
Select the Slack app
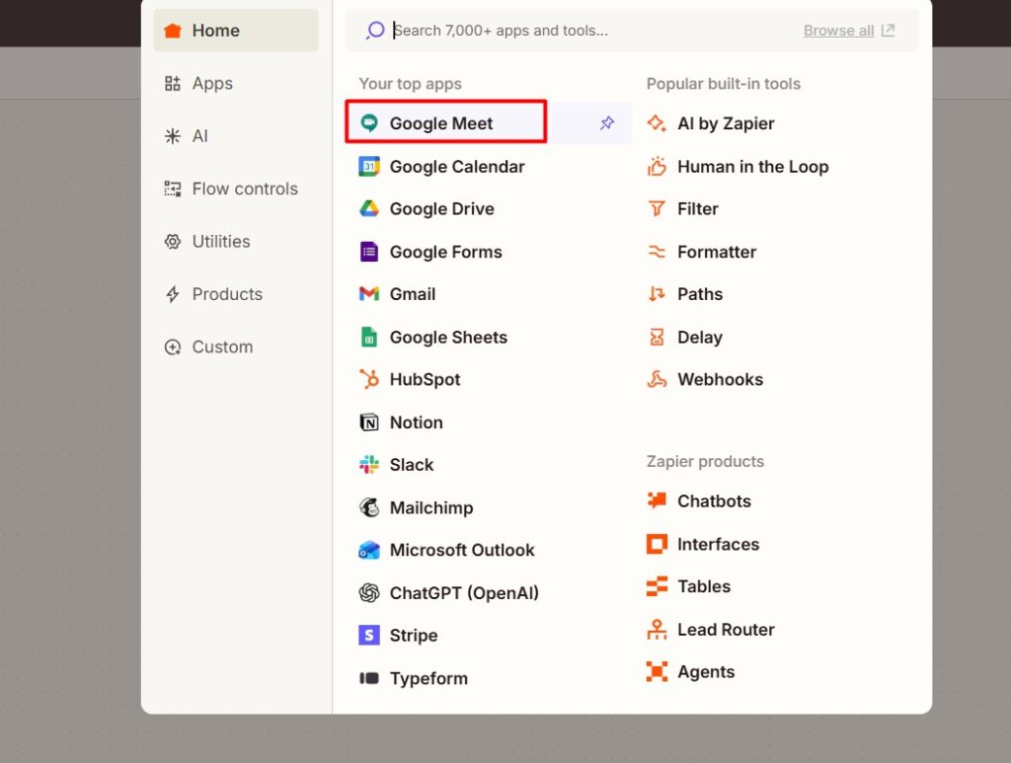(x=410, y=464)
